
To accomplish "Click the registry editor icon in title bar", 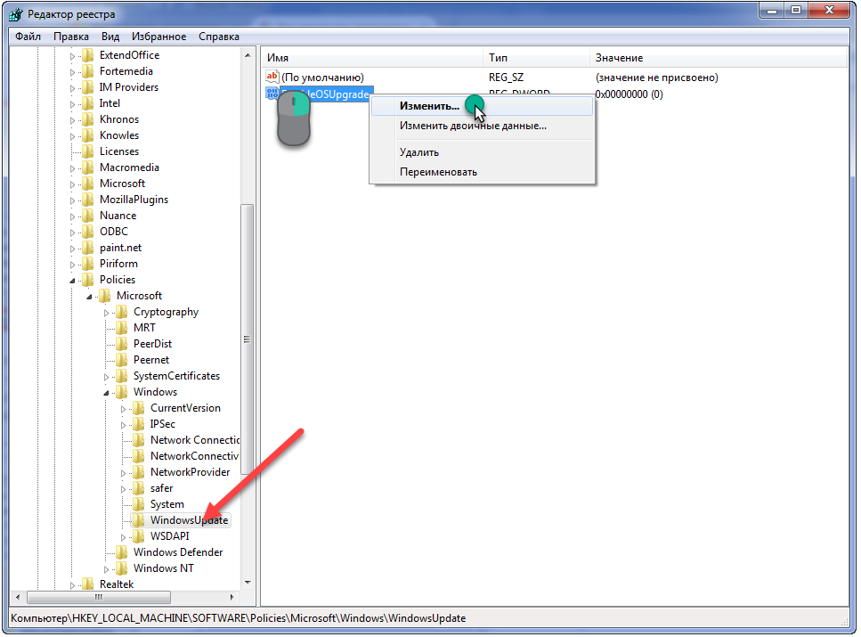I will point(18,14).
